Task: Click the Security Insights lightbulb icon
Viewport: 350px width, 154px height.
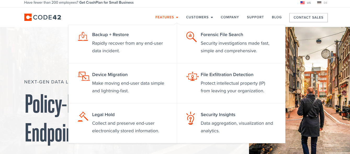Action: tap(191, 118)
